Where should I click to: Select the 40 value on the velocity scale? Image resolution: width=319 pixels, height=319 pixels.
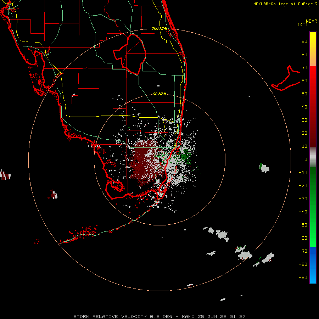point(304,107)
